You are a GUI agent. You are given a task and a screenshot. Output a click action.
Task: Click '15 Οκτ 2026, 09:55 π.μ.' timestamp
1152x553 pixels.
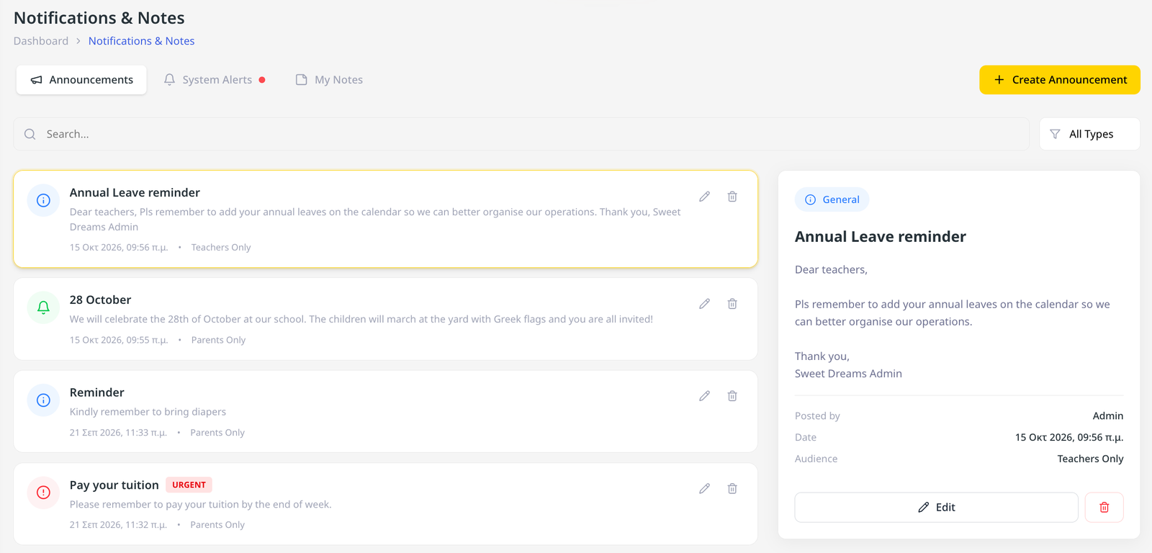(119, 341)
